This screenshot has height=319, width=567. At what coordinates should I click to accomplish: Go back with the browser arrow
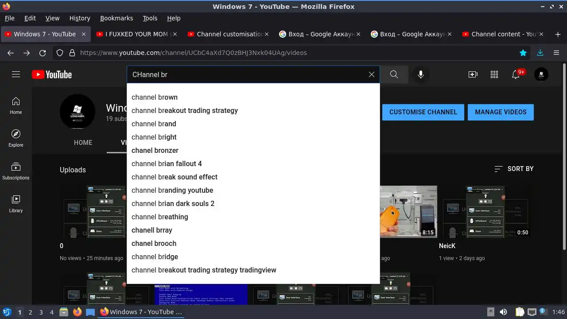click(x=11, y=53)
